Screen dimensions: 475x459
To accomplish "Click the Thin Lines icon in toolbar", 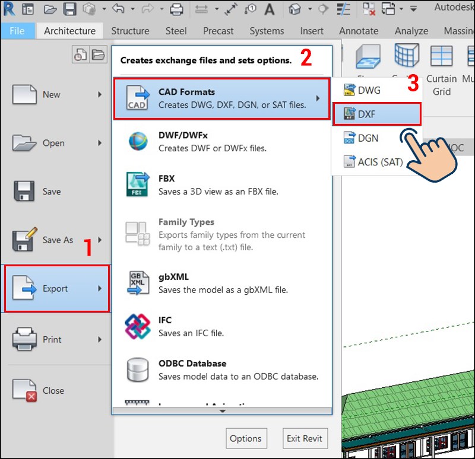I will click(x=344, y=9).
